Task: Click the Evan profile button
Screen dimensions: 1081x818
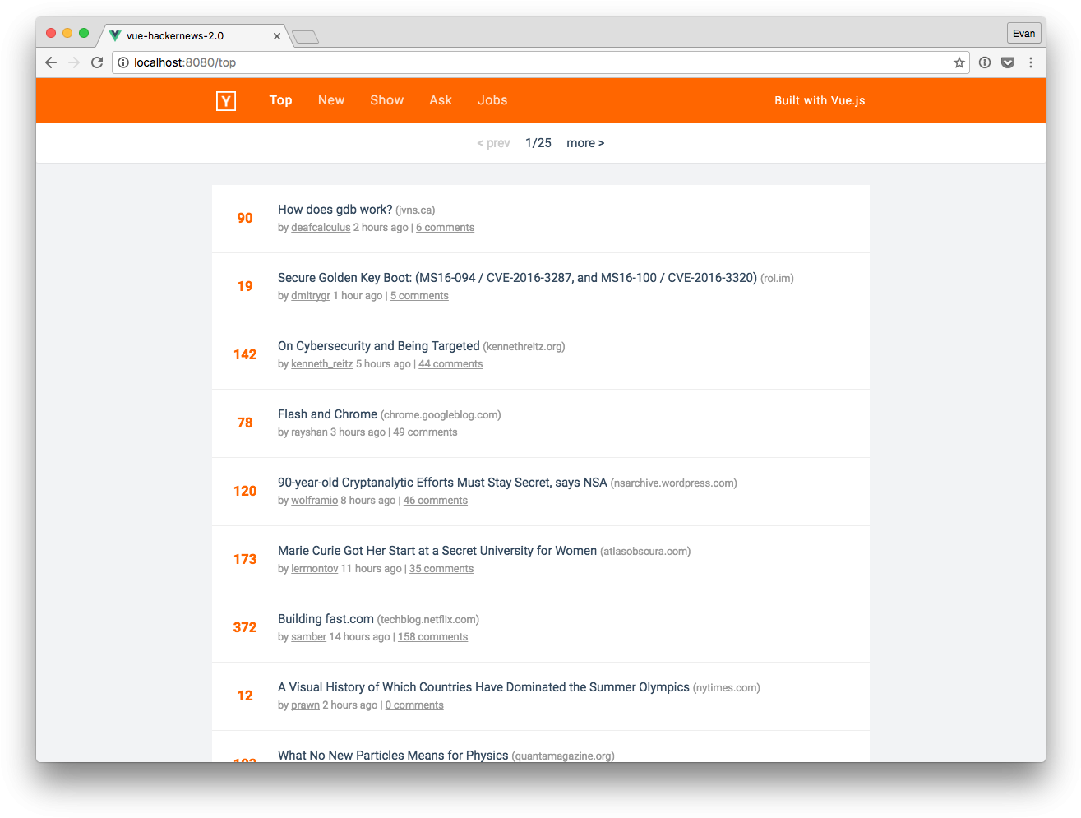Action: (1023, 33)
